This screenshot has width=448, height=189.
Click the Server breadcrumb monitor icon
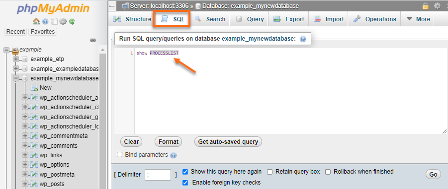(125, 5)
